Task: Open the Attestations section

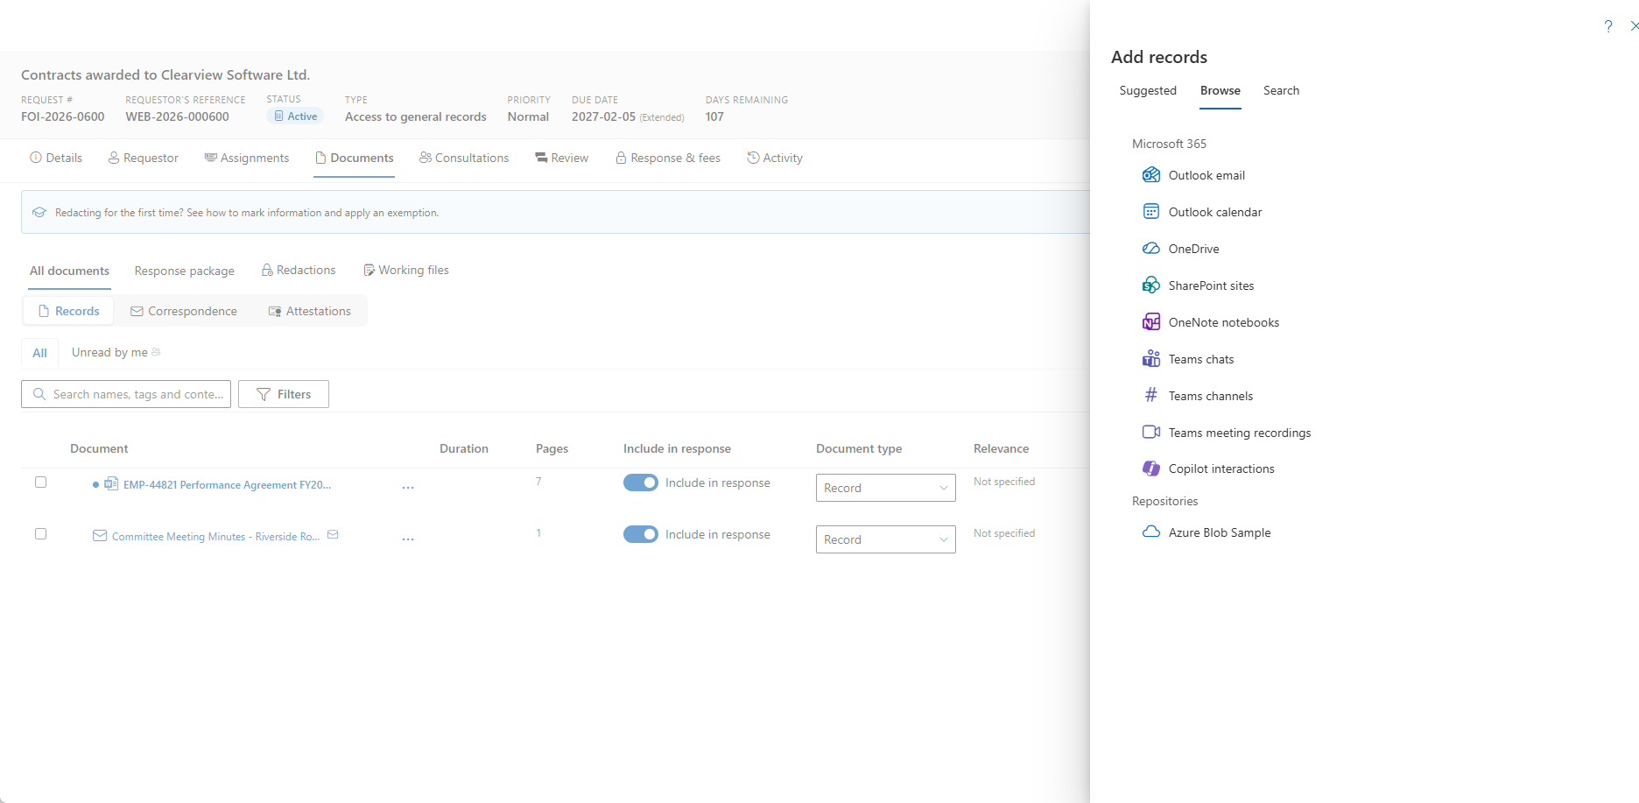Action: (x=310, y=311)
